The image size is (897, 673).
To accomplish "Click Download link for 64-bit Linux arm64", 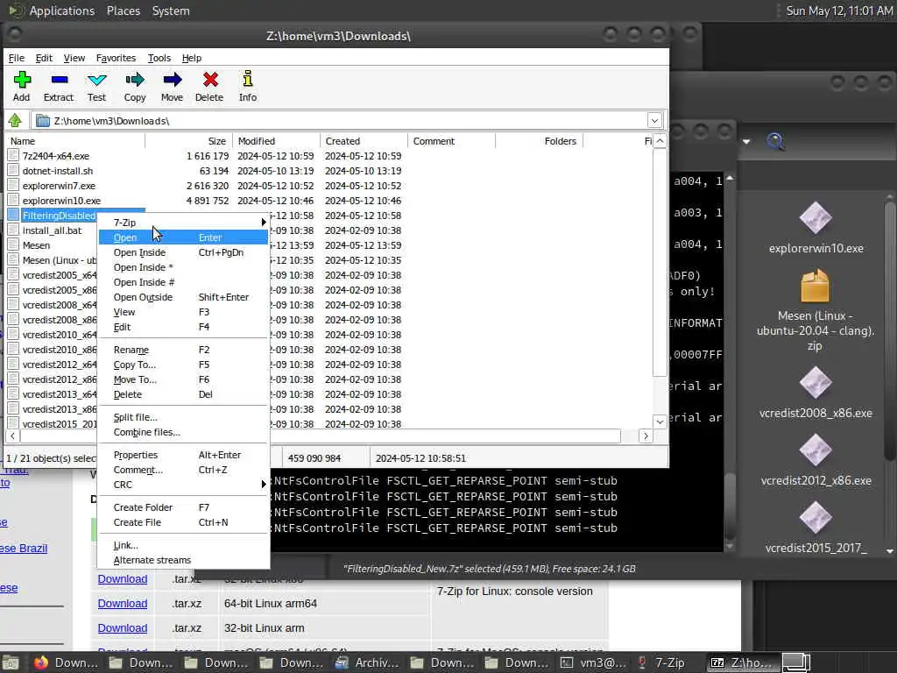I will click(123, 604).
